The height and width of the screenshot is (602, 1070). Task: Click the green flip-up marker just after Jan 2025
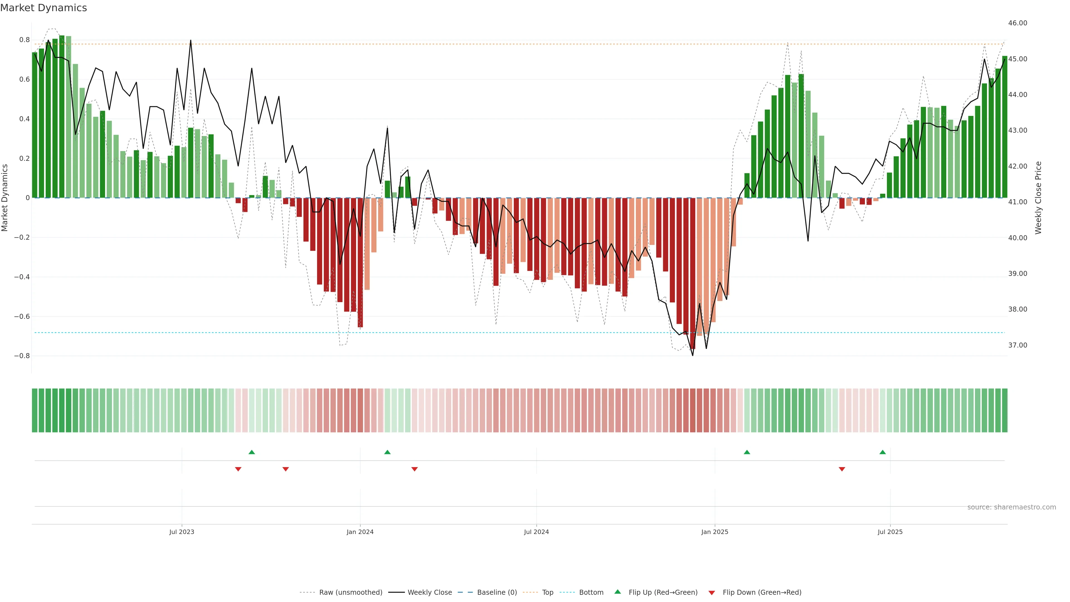coord(747,452)
